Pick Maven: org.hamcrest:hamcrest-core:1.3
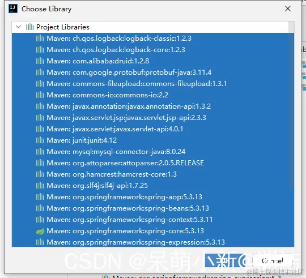This screenshot has height=278, width=306. (x=153, y=174)
